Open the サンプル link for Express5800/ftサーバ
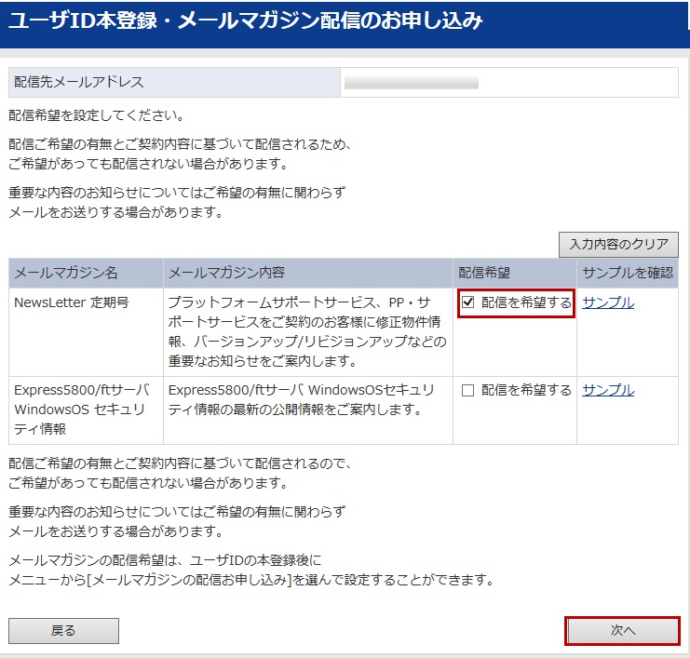Screen dimensions: 690x658 point(608,390)
